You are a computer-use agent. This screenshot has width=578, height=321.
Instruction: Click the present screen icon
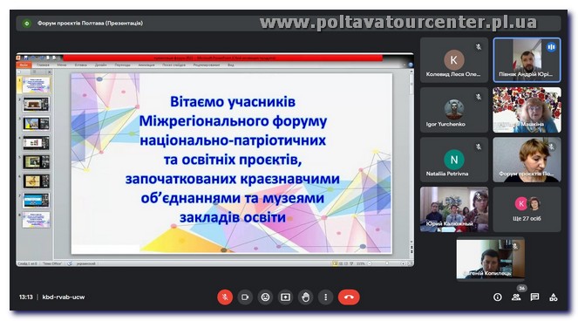[285, 297]
